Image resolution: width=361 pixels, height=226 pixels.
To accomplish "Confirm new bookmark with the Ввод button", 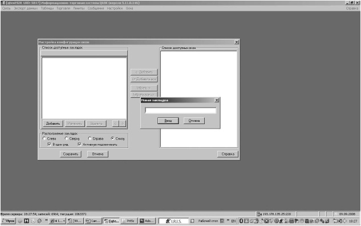I will 168,121.
